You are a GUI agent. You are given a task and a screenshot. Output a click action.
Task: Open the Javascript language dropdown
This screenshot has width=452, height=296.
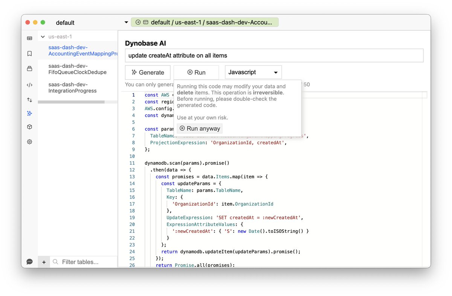click(x=253, y=72)
